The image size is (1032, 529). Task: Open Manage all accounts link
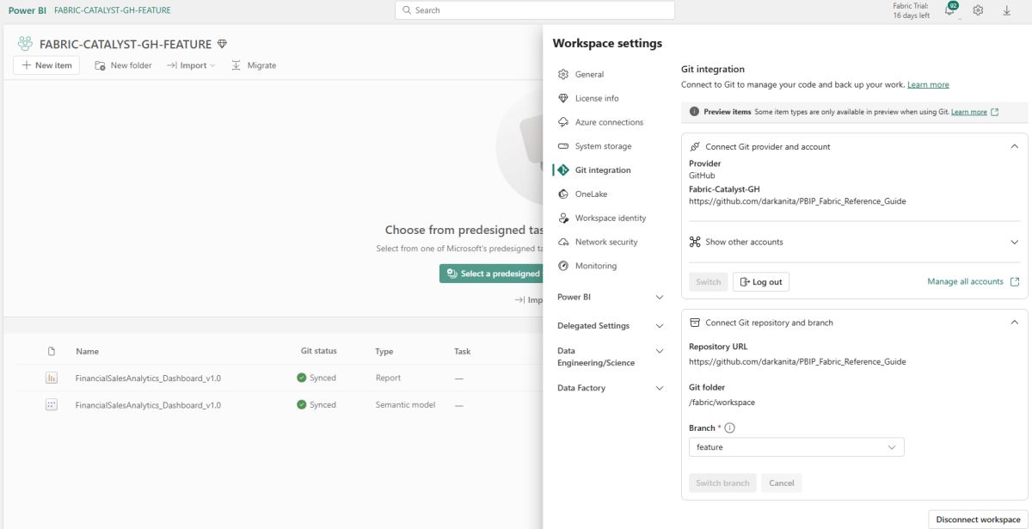pos(965,281)
